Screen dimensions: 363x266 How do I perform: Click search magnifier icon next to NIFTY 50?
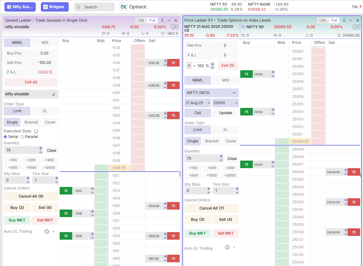pos(243,27)
